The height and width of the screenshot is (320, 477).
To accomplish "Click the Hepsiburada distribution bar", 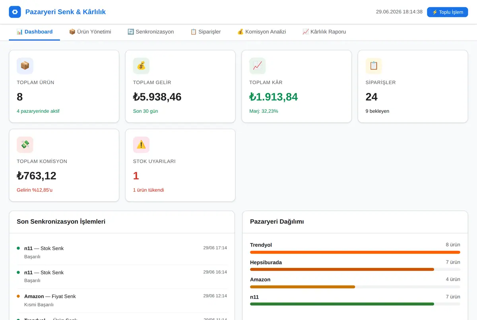I will 355,270.
